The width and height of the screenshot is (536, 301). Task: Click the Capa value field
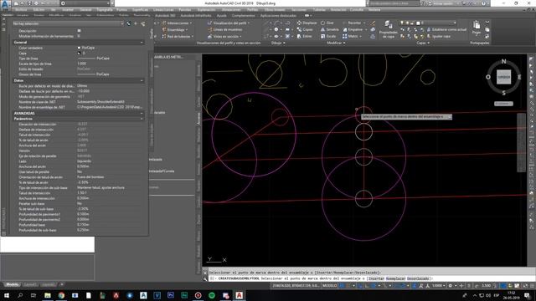pos(111,53)
